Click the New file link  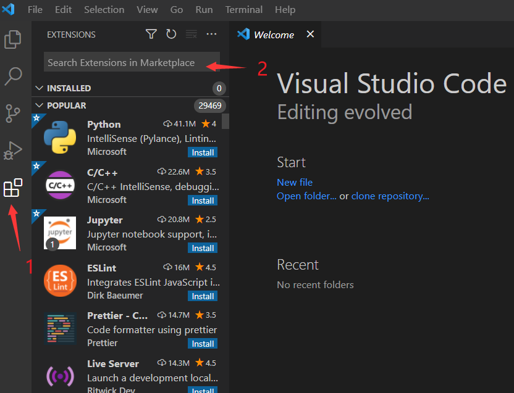(294, 182)
